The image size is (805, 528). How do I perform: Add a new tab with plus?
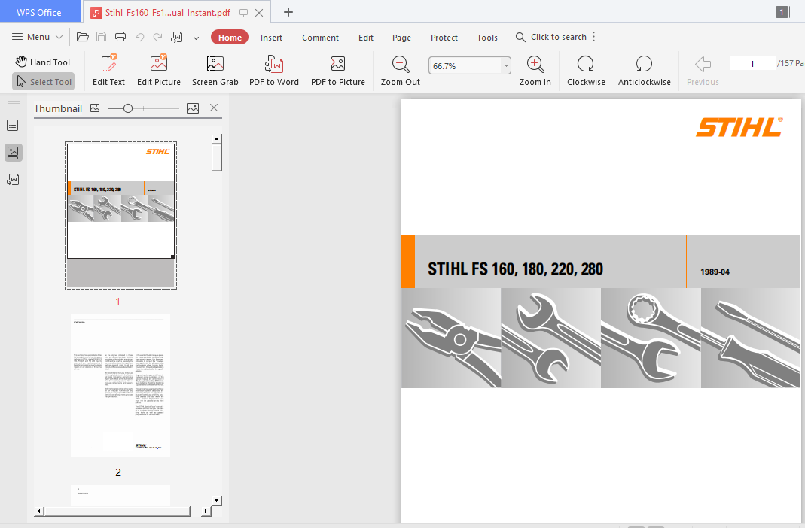click(x=288, y=12)
